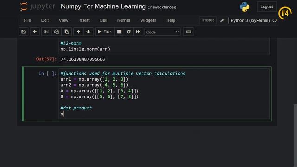Open the Help menu
The height and width of the screenshot is (167, 297).
coord(171,20)
